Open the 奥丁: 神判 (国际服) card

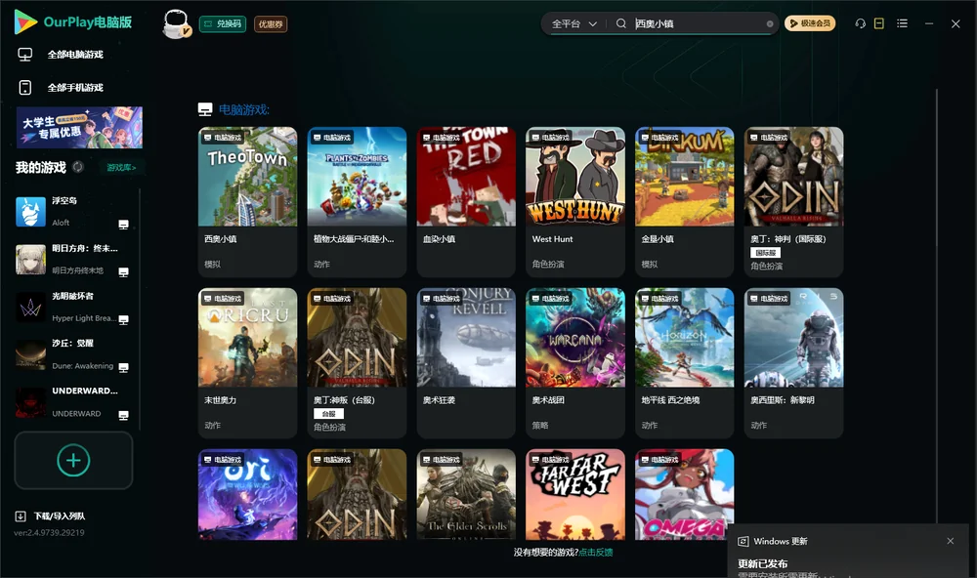[793, 202]
